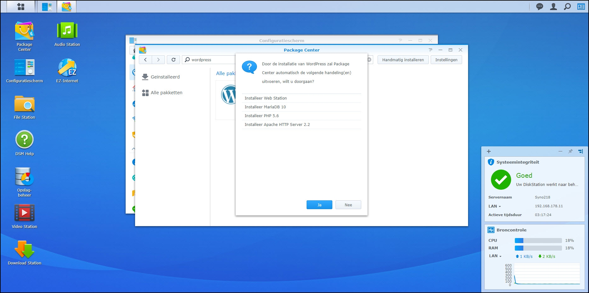Go forward in Package Center
This screenshot has width=589, height=293.
(158, 60)
